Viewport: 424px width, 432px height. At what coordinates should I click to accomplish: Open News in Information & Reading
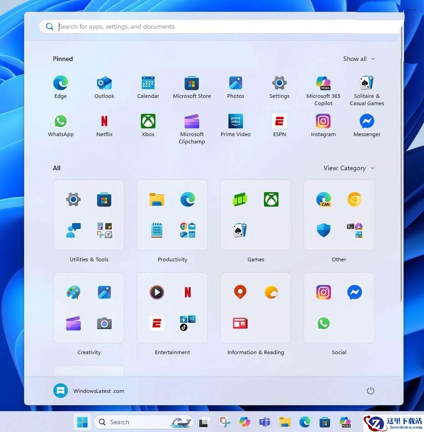click(x=240, y=323)
